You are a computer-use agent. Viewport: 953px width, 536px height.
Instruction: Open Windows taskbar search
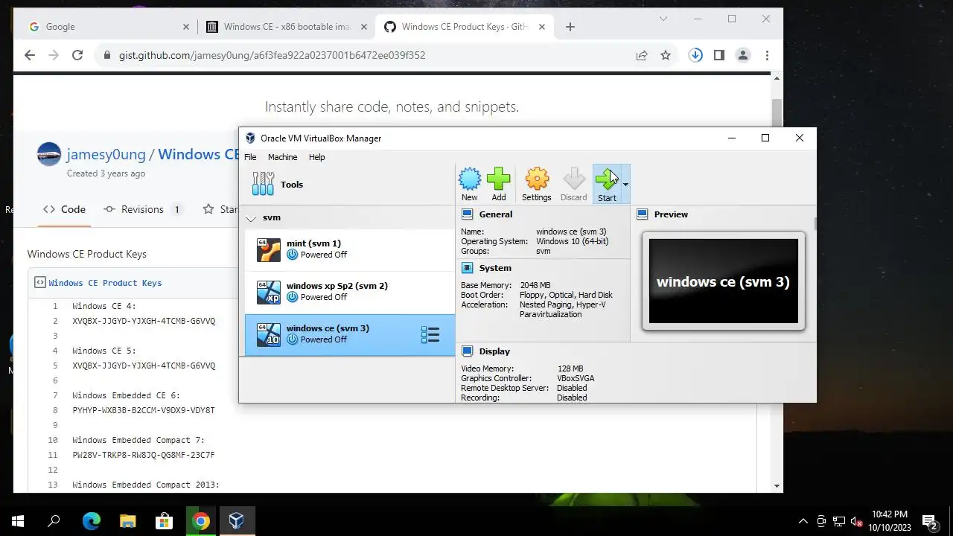click(54, 521)
